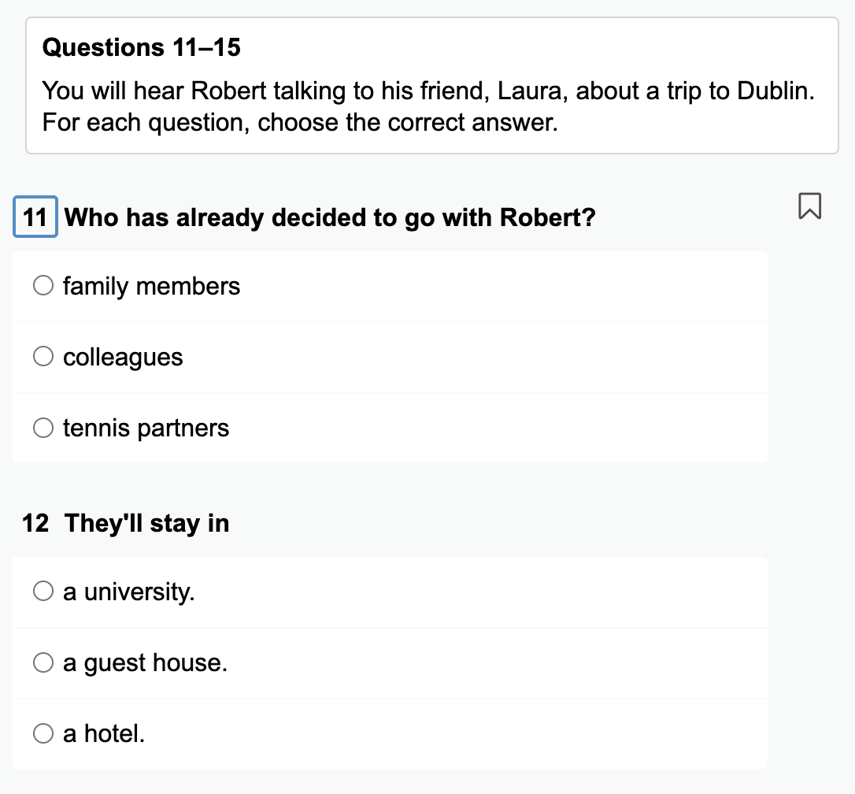This screenshot has height=794, width=855.
Task: Click the Dublin trip instruction paragraph
Action: 428,106
